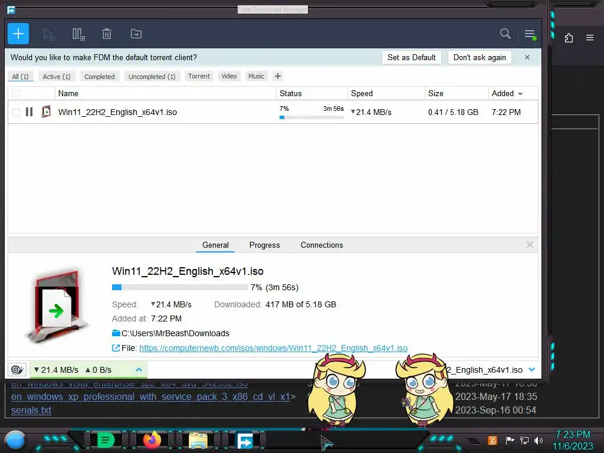Click the details panel progress bar

point(179,287)
